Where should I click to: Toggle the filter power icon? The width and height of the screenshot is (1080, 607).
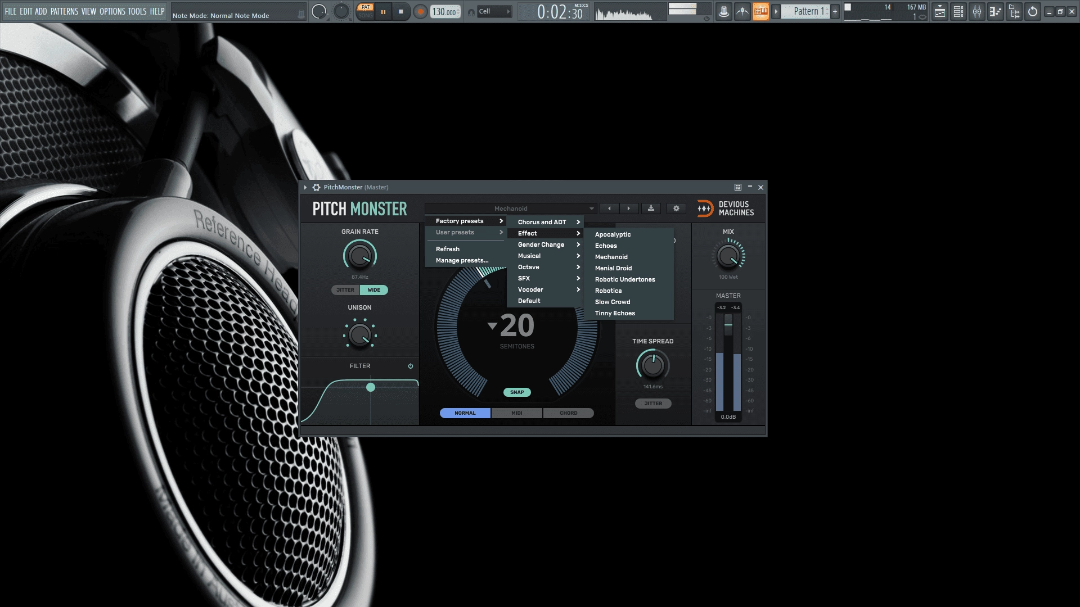411,366
